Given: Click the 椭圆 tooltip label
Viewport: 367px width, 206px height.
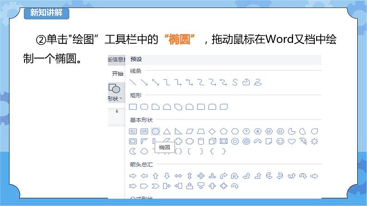Looking at the screenshot, I should [x=165, y=147].
